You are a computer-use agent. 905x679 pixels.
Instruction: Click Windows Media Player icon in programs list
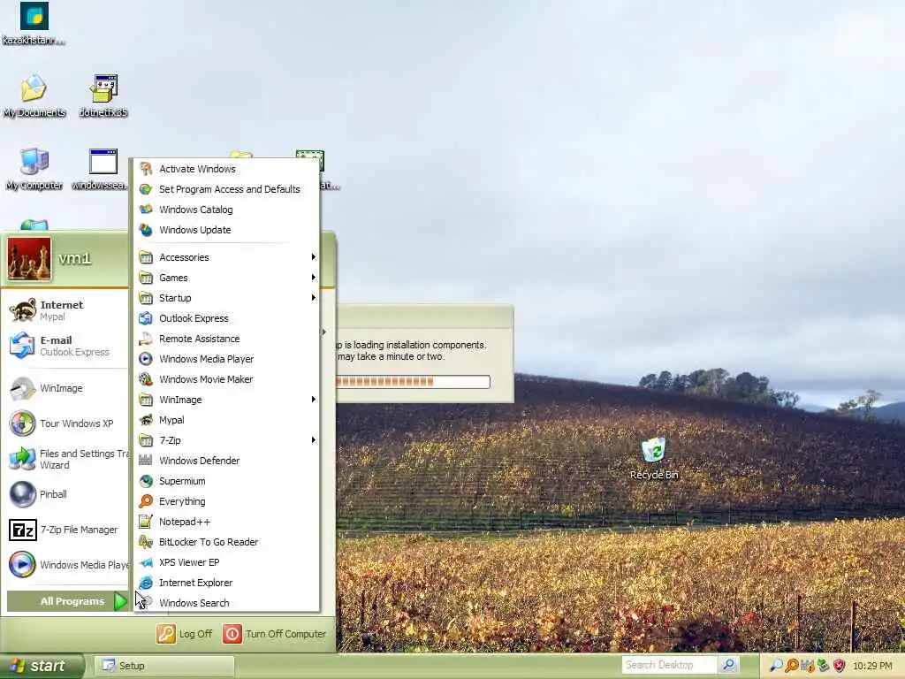[146, 359]
